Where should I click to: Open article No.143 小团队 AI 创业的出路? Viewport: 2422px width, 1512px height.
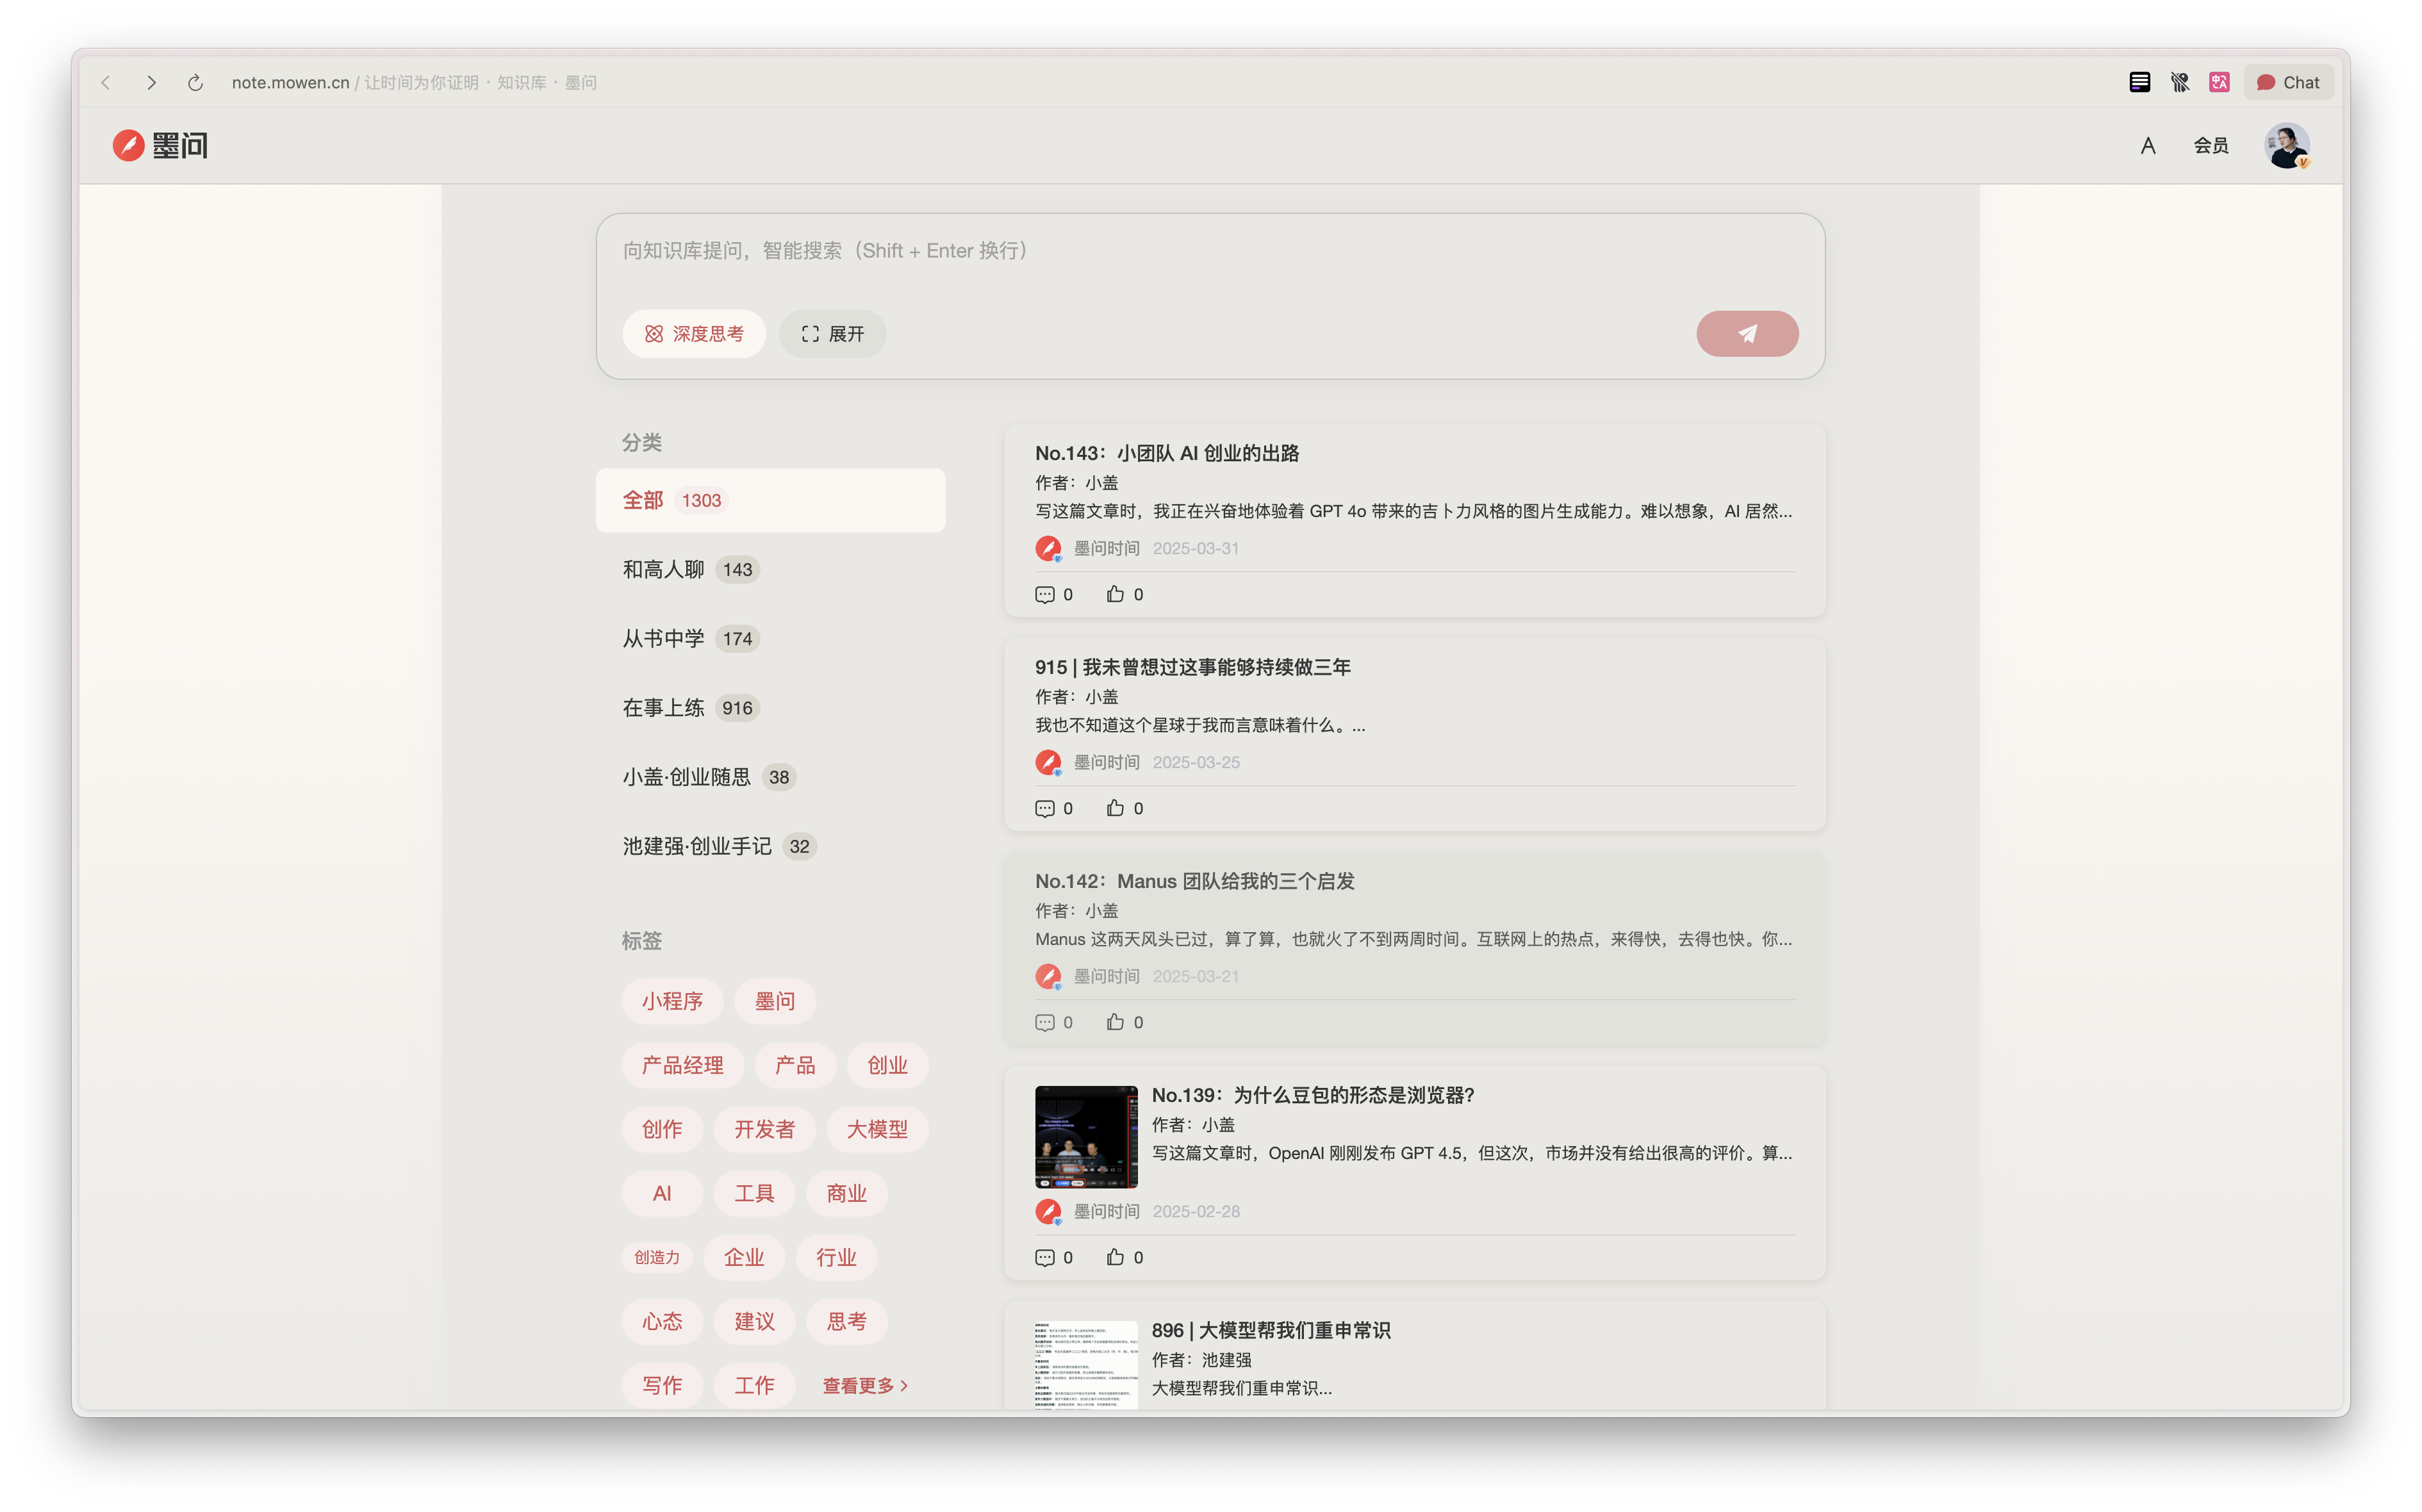tap(1166, 453)
